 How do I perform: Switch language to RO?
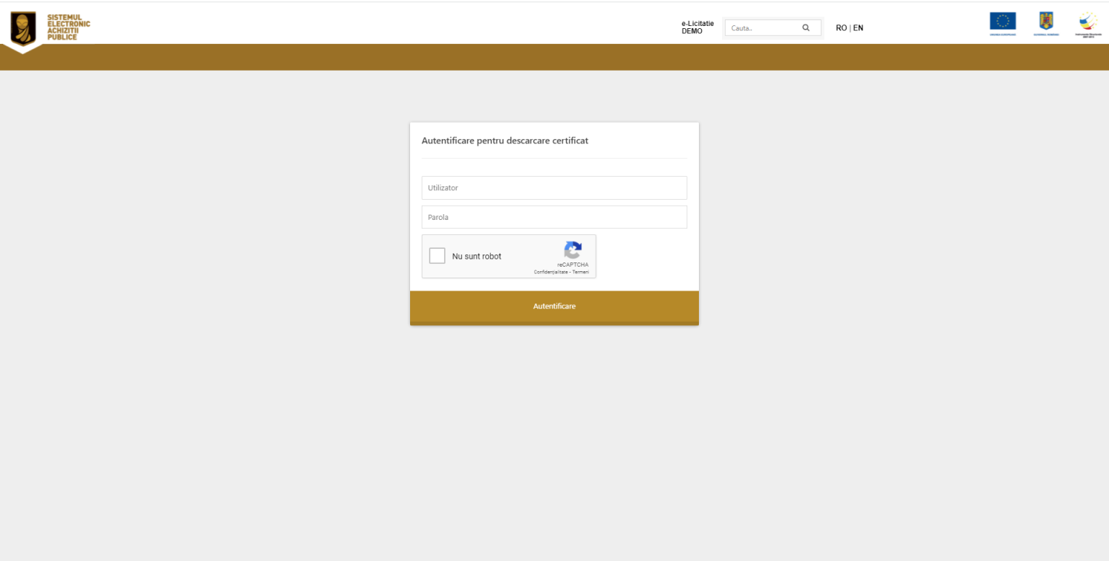click(841, 28)
